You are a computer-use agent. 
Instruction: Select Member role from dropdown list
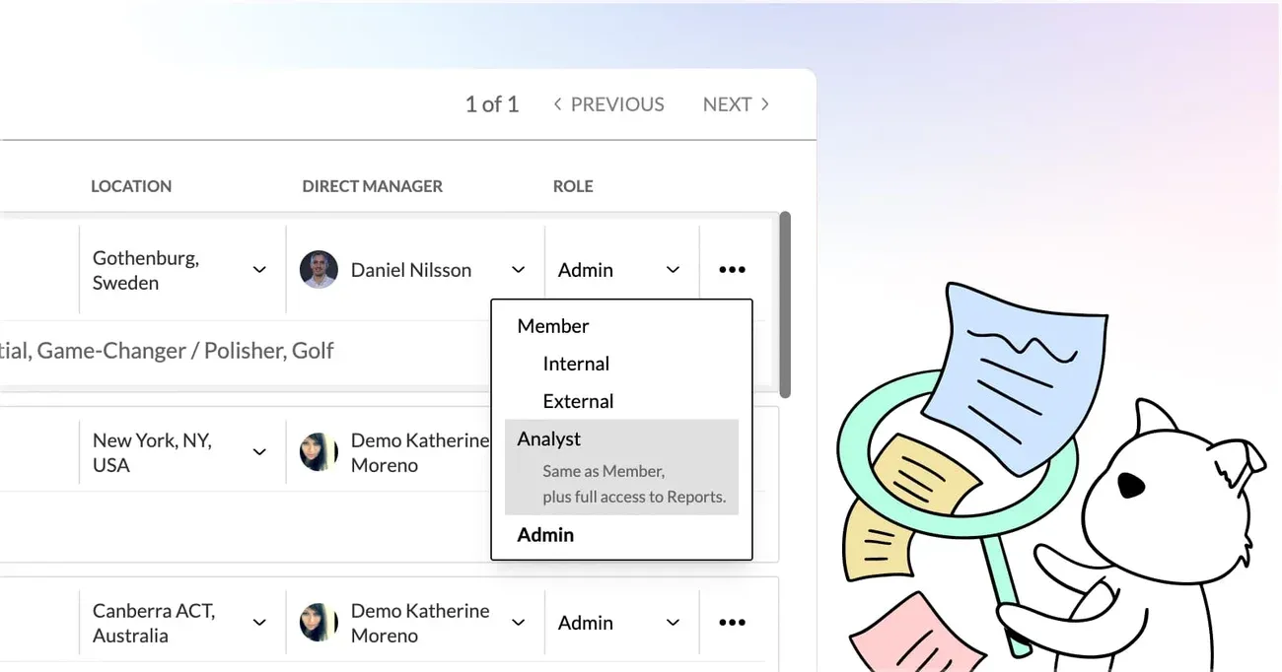click(x=553, y=326)
